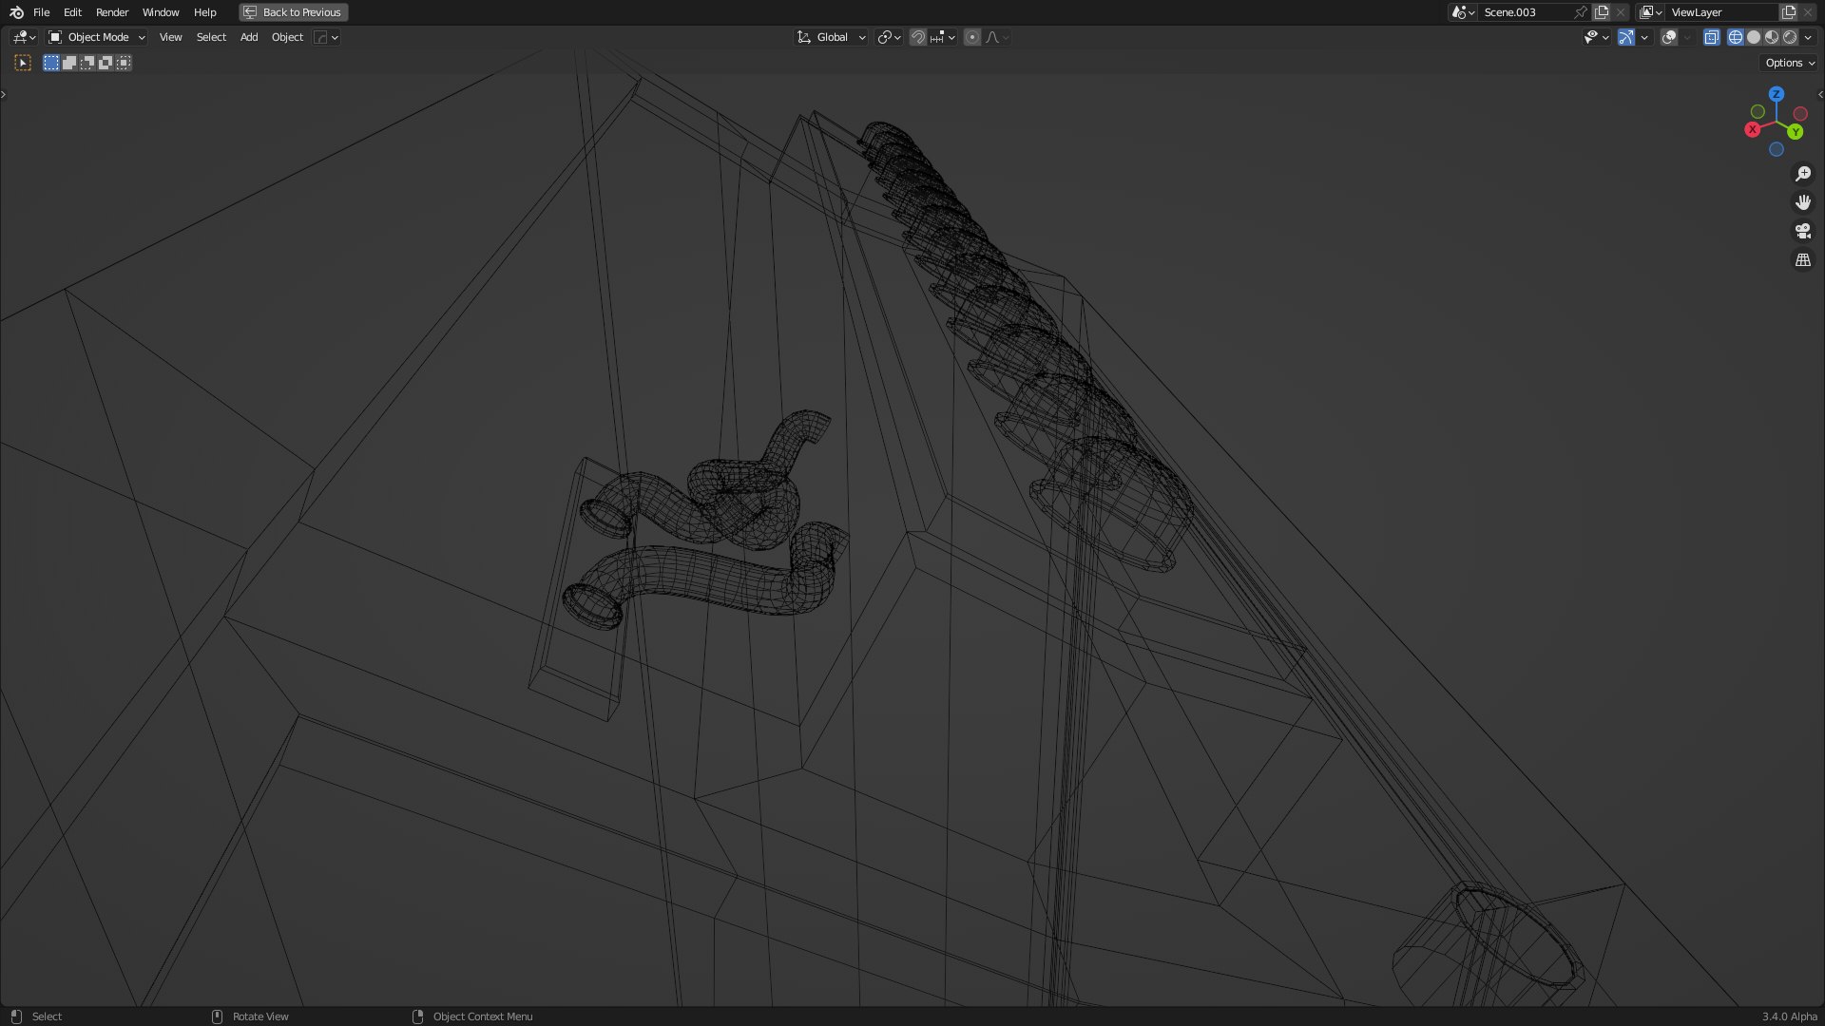Switch to wireframe viewport shading
Image resolution: width=1825 pixels, height=1026 pixels.
[x=1736, y=37]
